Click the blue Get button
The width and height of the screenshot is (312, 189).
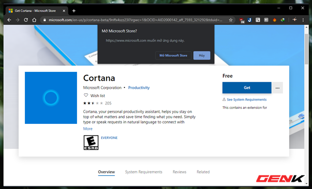coord(247,87)
